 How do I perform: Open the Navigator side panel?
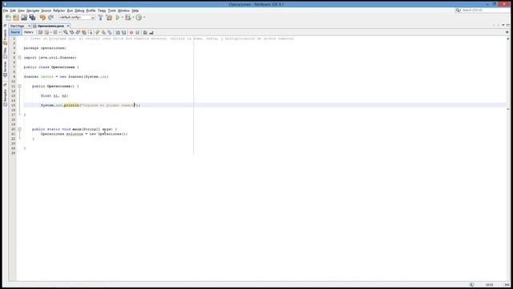coord(5,97)
